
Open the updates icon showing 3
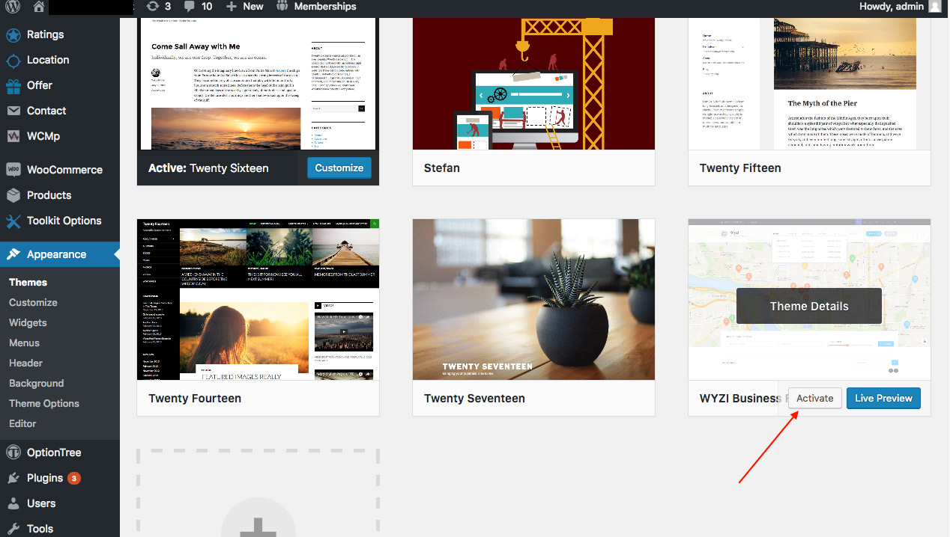pyautogui.click(x=159, y=6)
